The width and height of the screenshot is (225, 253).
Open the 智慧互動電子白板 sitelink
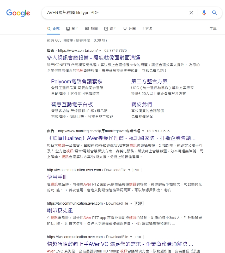click(72, 104)
